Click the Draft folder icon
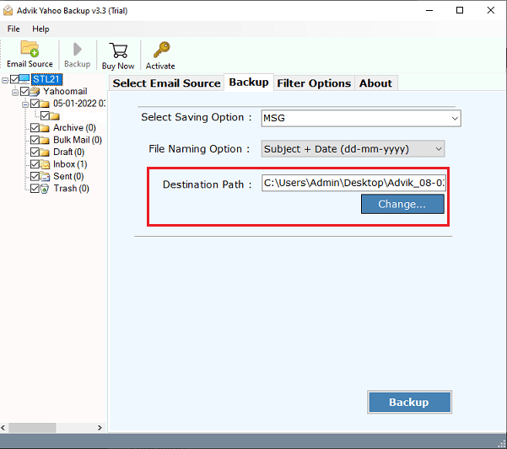 click(x=45, y=152)
